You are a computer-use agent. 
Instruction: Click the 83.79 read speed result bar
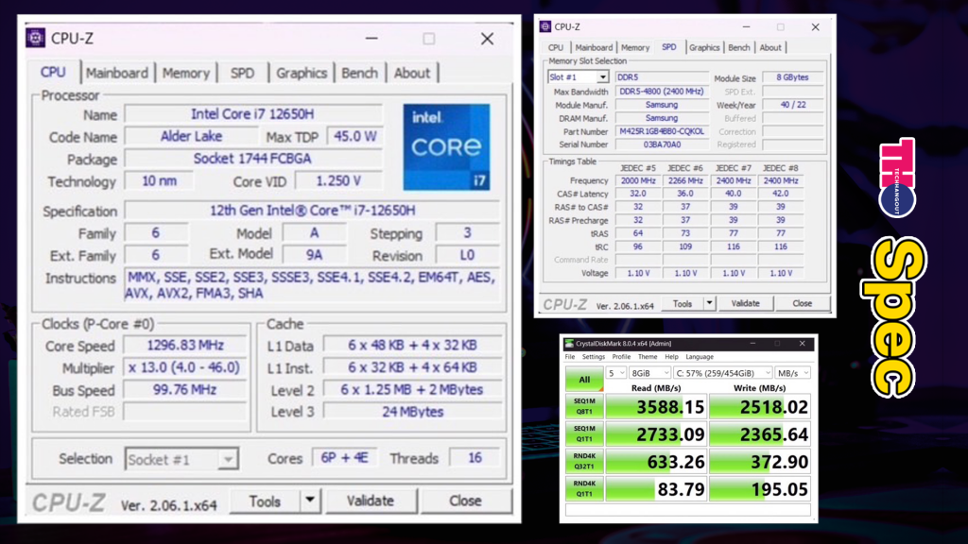(x=656, y=488)
